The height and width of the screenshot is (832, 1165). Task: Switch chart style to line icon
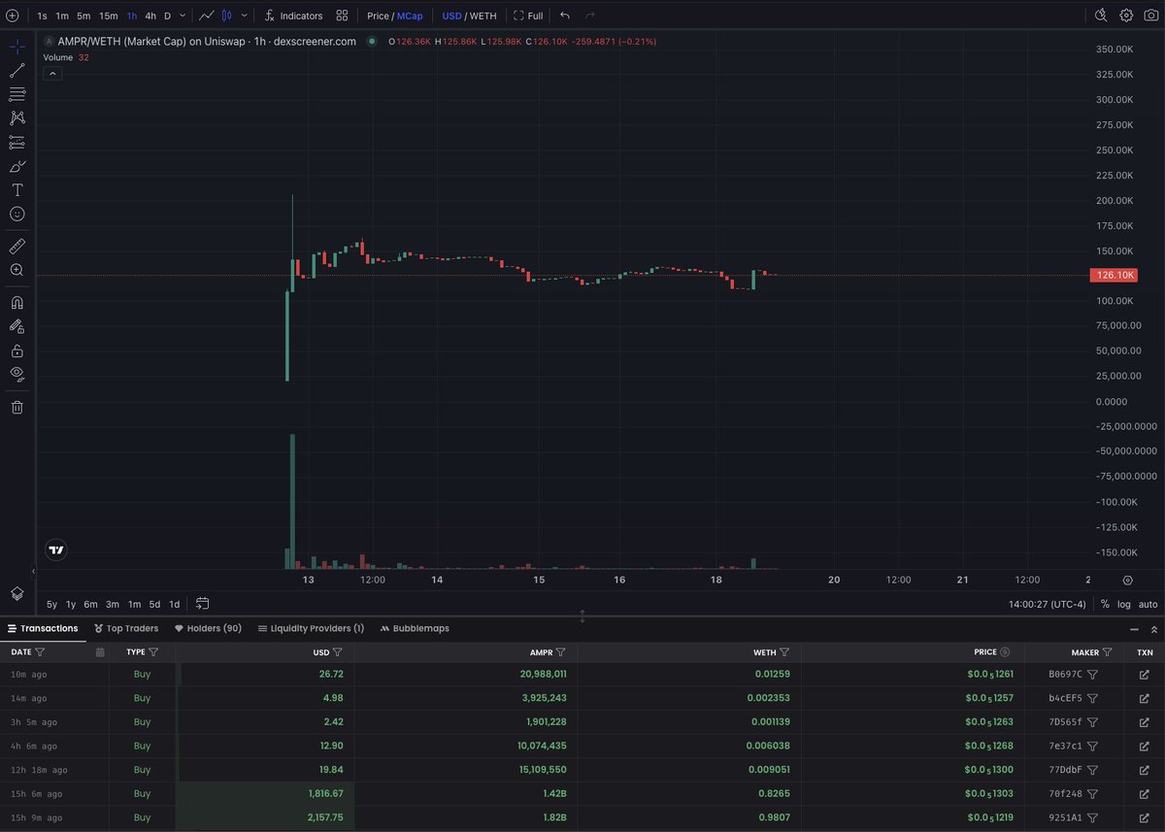(206, 16)
